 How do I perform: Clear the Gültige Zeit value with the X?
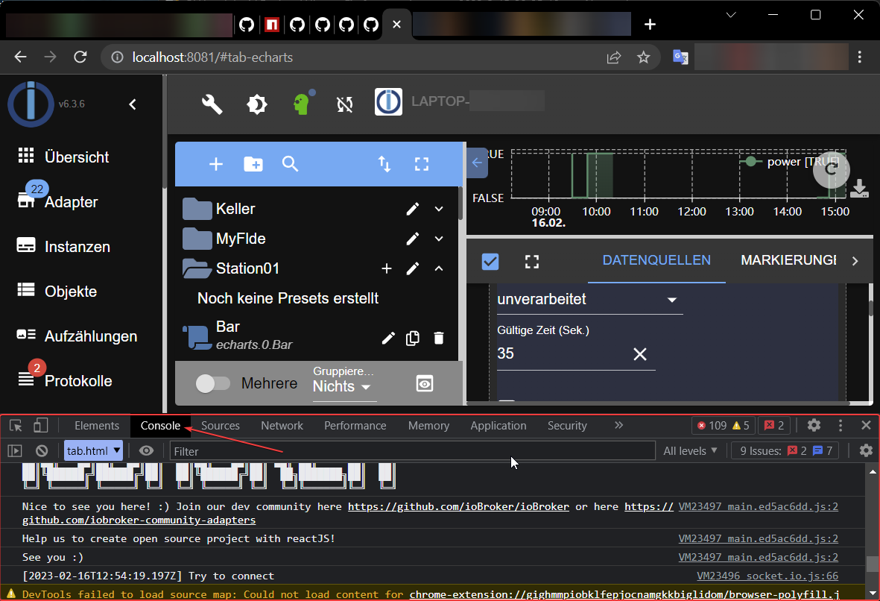tap(640, 354)
